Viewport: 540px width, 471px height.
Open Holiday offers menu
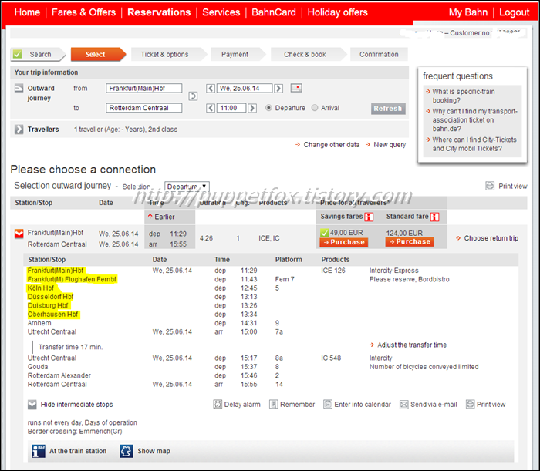(338, 12)
